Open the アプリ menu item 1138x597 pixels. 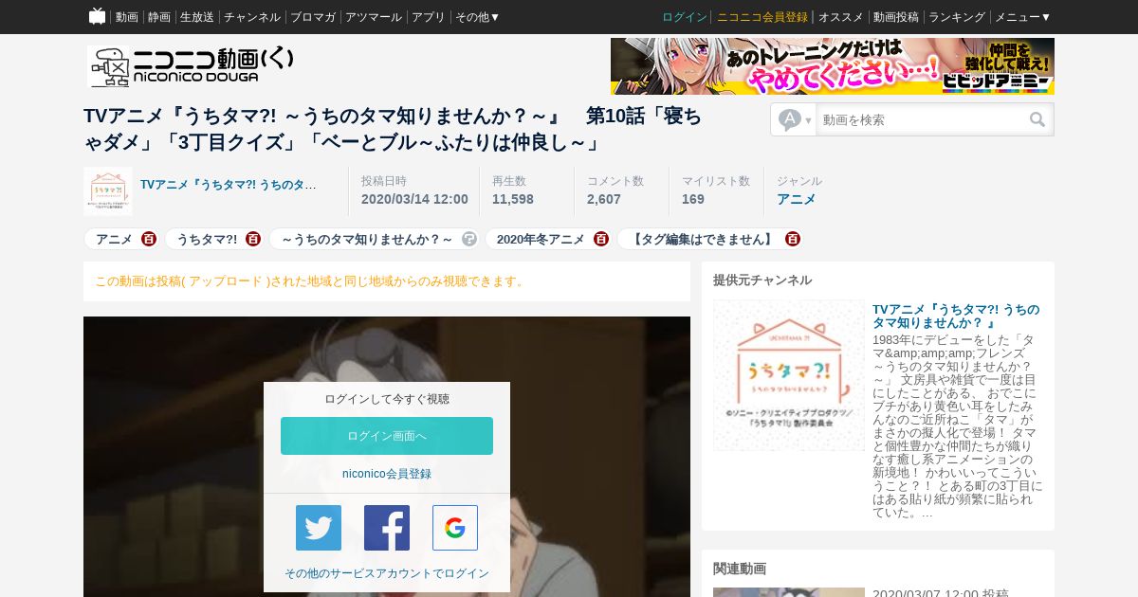429,17
